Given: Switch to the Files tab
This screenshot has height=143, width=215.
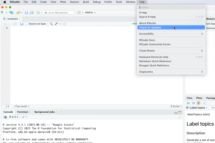Looking at the screenshot, I should (189, 98).
